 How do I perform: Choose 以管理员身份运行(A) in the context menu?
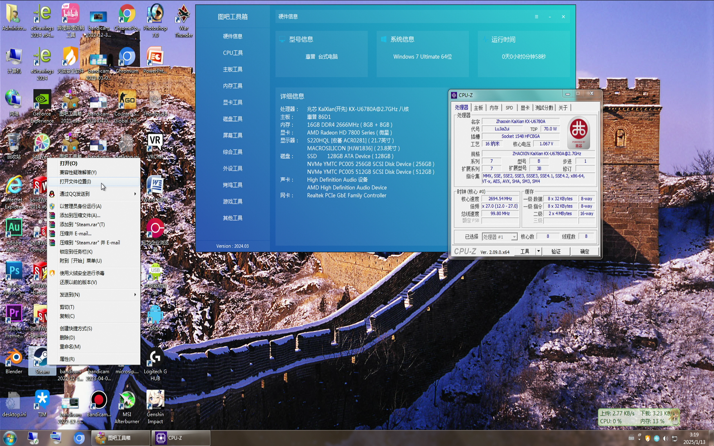[x=94, y=206]
